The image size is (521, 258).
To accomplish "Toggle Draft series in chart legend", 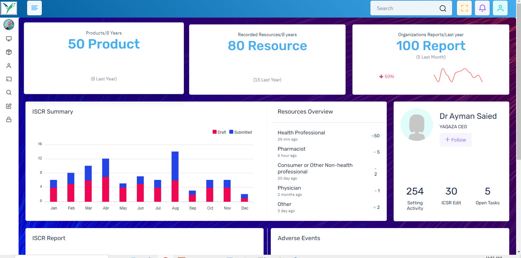I will [x=219, y=132].
